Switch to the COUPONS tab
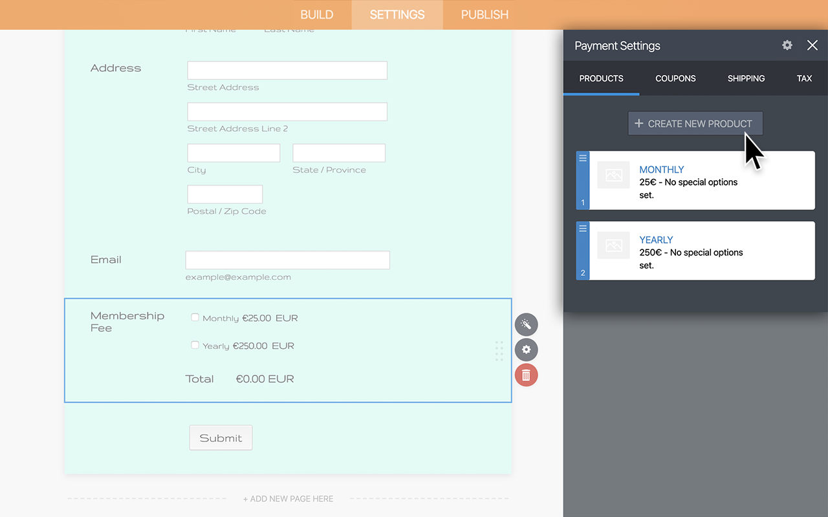The image size is (828, 517). click(x=675, y=78)
